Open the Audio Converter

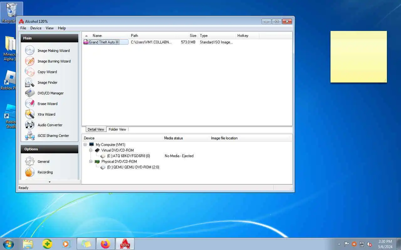click(x=44, y=125)
